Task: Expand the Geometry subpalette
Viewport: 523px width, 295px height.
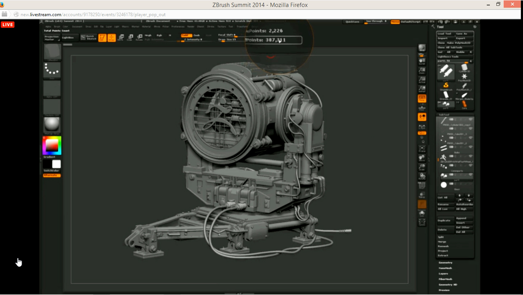Action: pos(445,263)
